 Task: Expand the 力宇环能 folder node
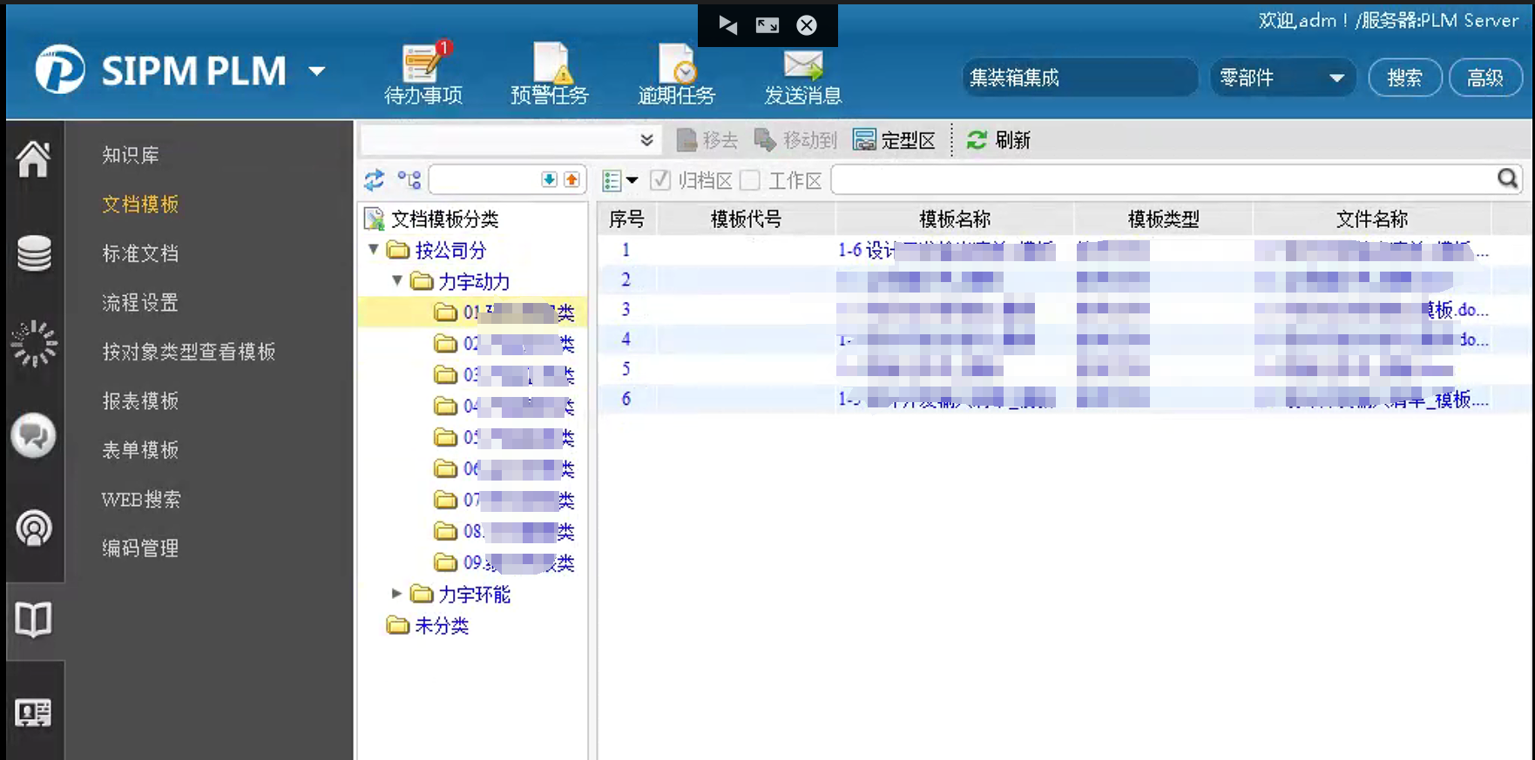pos(396,594)
